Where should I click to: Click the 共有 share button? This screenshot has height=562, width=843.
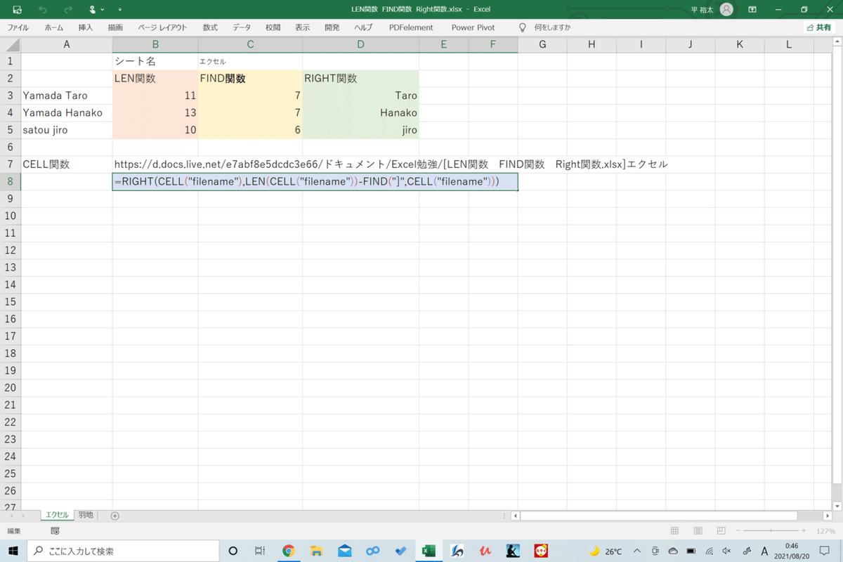point(818,27)
